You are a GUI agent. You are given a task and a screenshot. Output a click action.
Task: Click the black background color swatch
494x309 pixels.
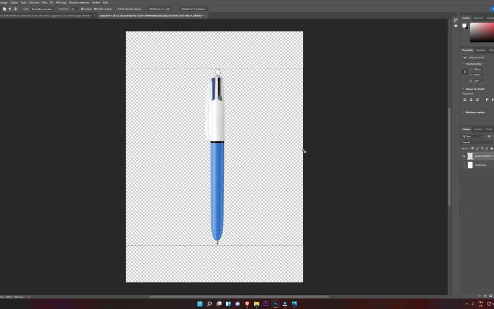click(467, 28)
